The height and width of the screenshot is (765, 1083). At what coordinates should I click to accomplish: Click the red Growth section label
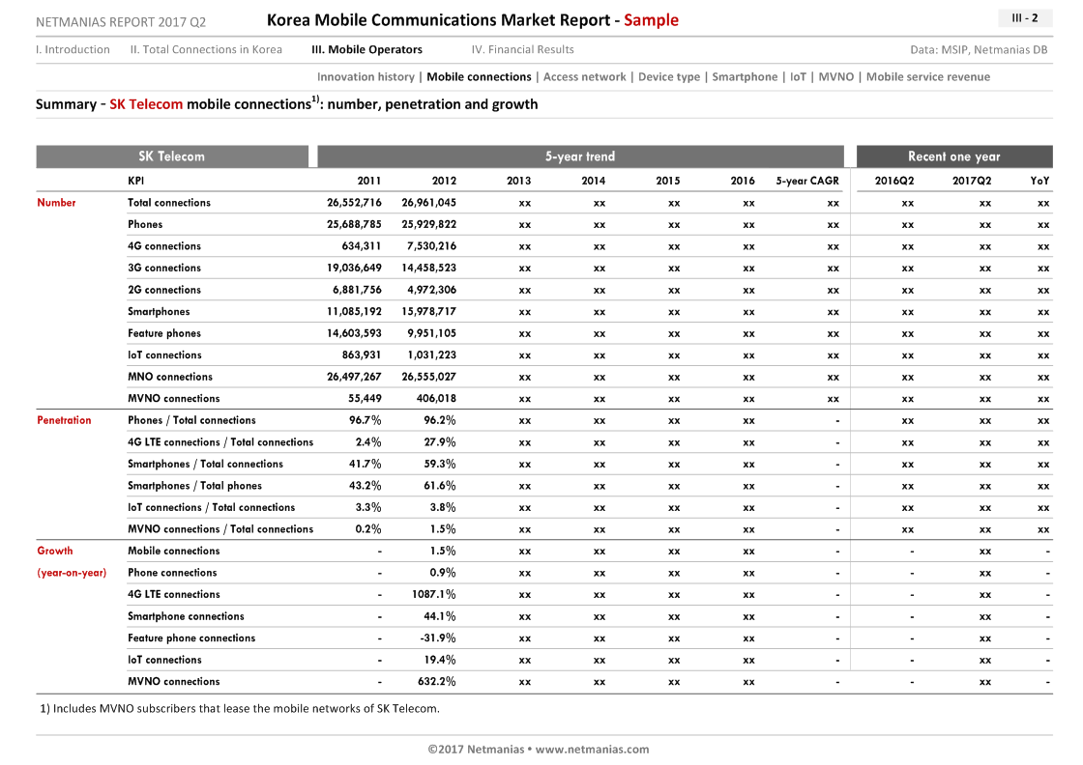[x=54, y=551]
